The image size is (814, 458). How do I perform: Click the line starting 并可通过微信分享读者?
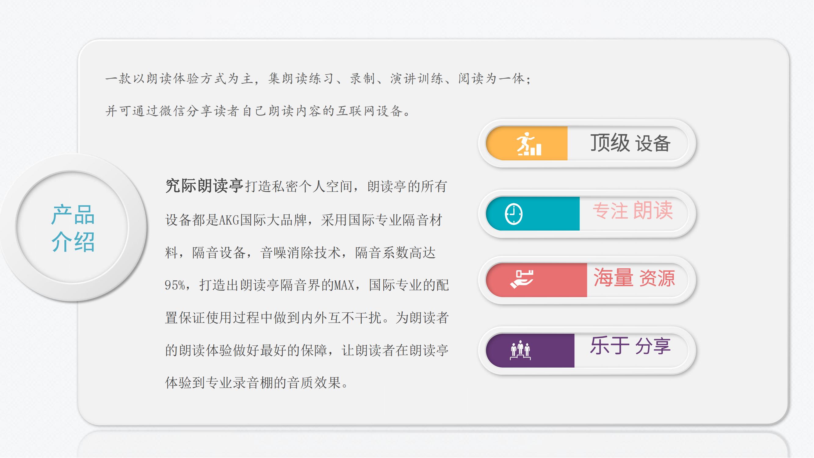(x=258, y=111)
